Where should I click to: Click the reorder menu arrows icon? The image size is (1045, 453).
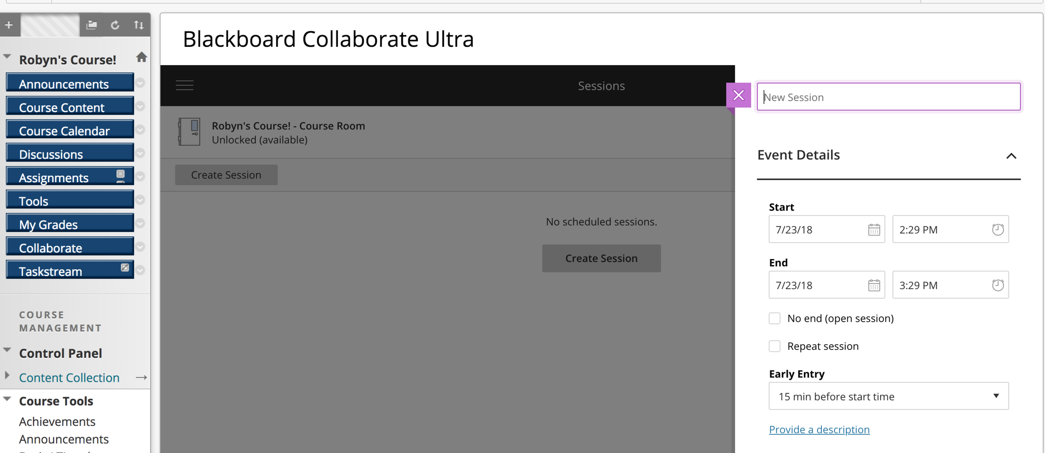(139, 25)
